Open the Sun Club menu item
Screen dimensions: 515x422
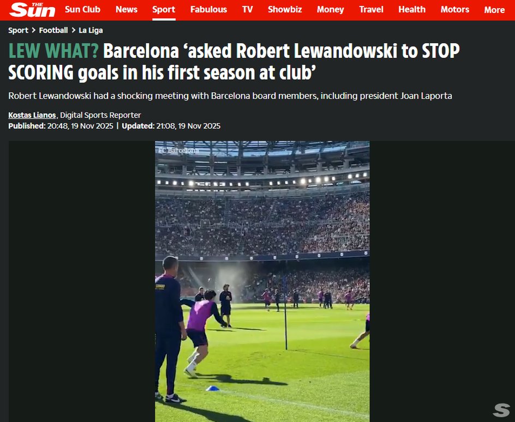pyautogui.click(x=82, y=9)
